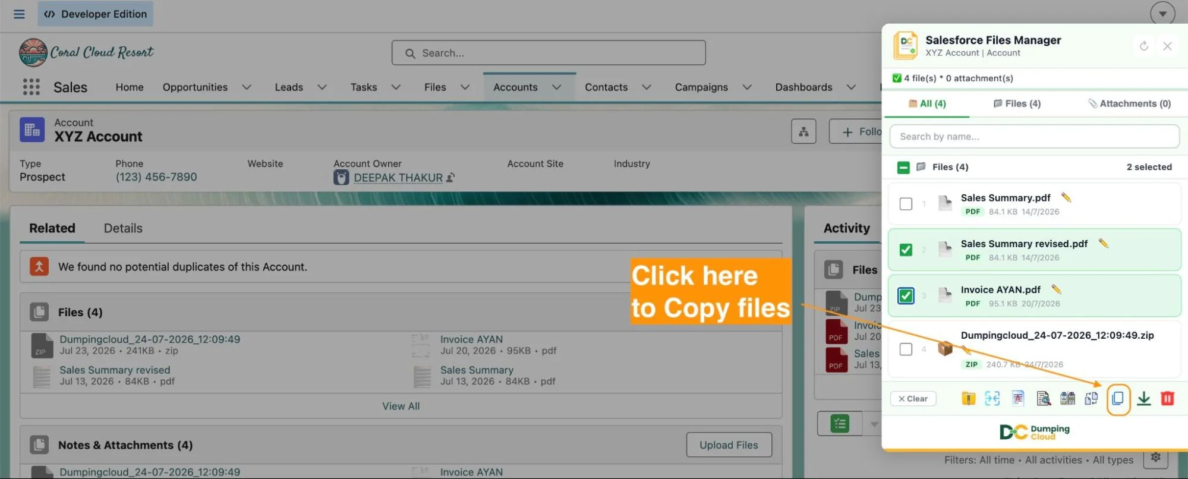Image resolution: width=1188 pixels, height=479 pixels.
Task: Select the Related tab
Action: click(x=52, y=228)
